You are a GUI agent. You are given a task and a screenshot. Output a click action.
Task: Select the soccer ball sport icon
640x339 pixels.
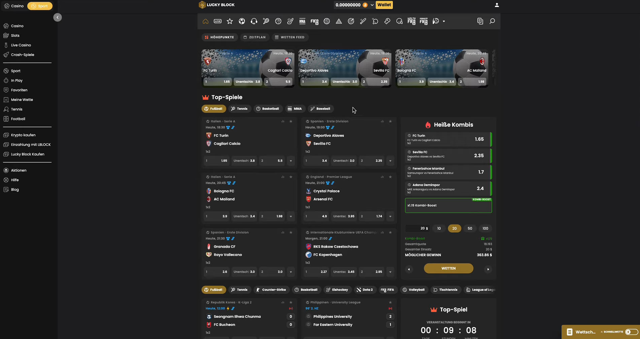[x=242, y=21]
